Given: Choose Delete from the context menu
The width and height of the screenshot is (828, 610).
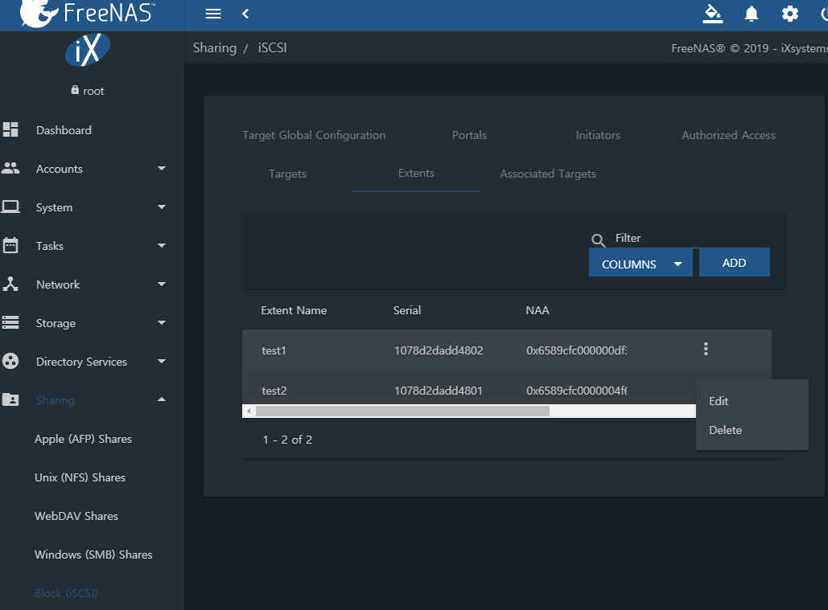Looking at the screenshot, I should (752, 430).
